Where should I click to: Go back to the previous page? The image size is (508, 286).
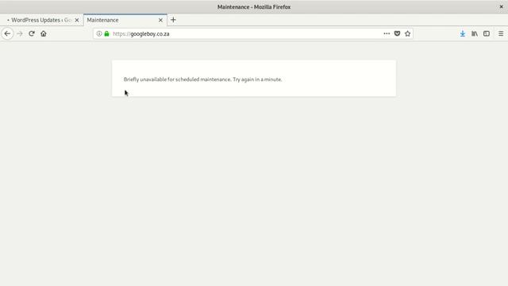tap(7, 33)
